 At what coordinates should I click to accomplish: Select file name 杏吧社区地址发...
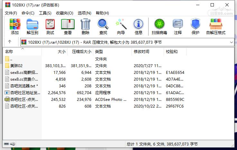tap(25, 93)
